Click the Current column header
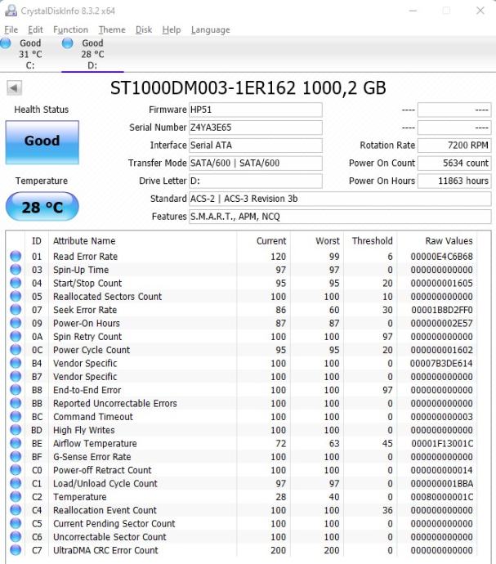 pos(263,240)
